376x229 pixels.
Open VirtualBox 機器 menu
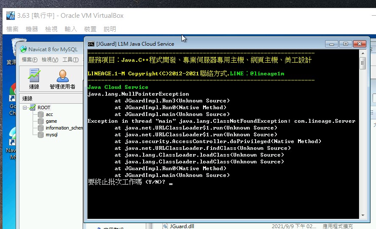pos(32,29)
